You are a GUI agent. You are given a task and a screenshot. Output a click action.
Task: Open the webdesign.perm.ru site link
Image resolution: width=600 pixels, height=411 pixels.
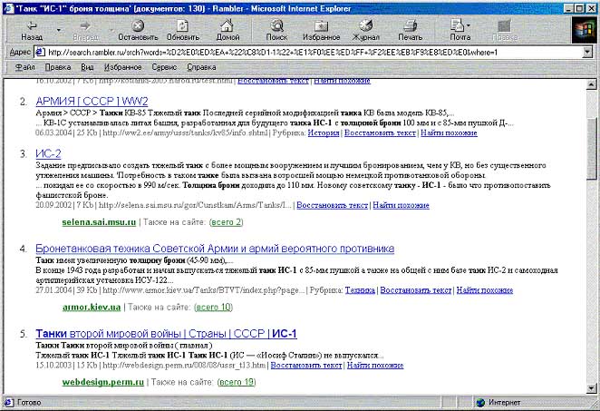coord(103,382)
